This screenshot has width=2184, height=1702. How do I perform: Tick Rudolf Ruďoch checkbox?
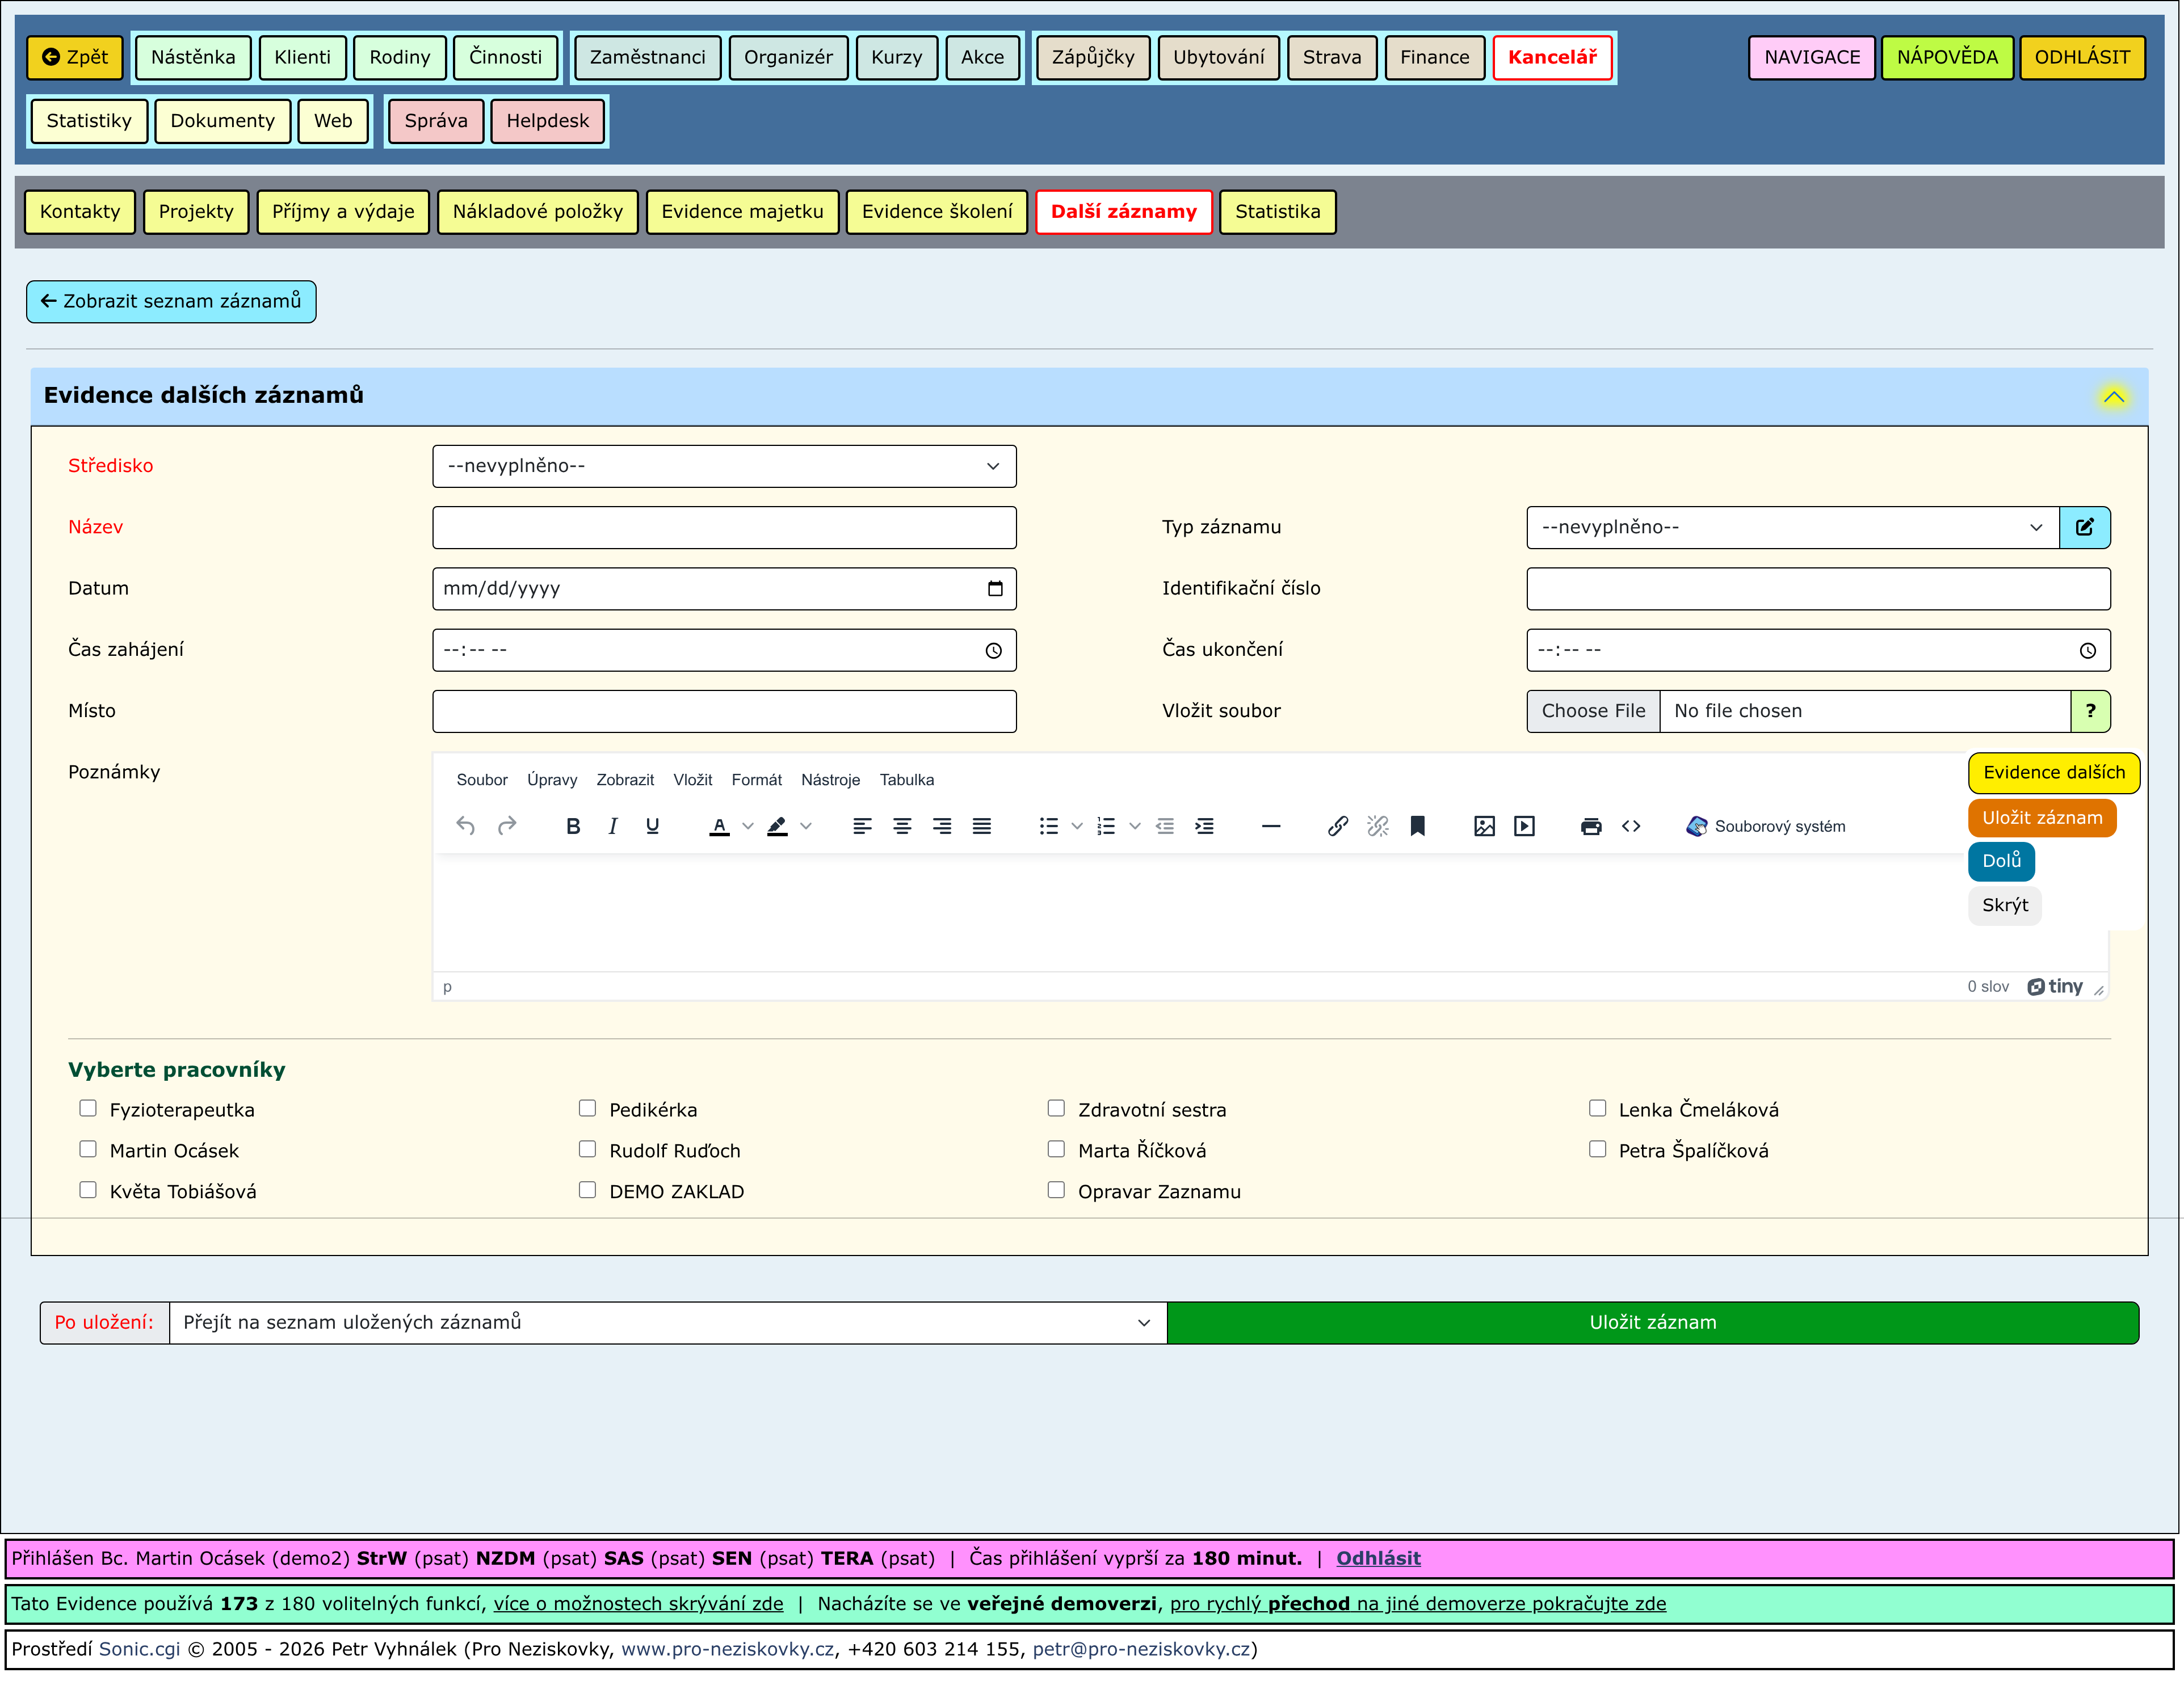(x=587, y=1149)
